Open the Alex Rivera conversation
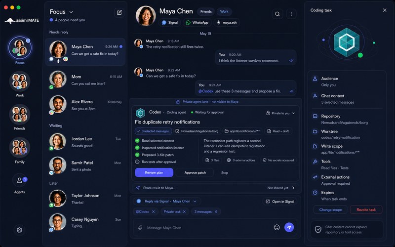The height and width of the screenshot is (247, 395). [85, 105]
